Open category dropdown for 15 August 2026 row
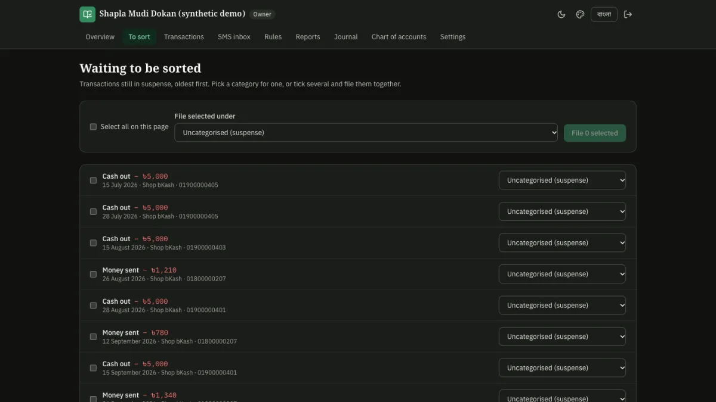This screenshot has width=716, height=402. click(562, 243)
